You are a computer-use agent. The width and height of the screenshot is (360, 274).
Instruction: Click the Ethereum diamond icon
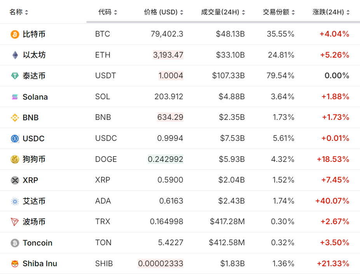14,55
